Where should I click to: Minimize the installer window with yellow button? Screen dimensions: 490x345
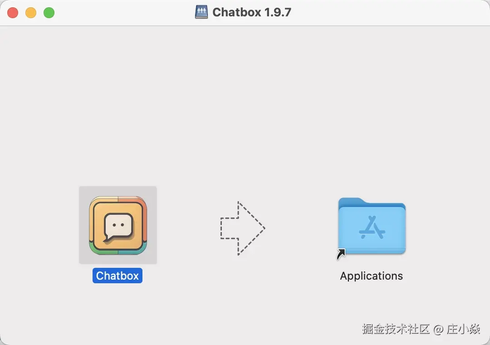click(x=31, y=13)
